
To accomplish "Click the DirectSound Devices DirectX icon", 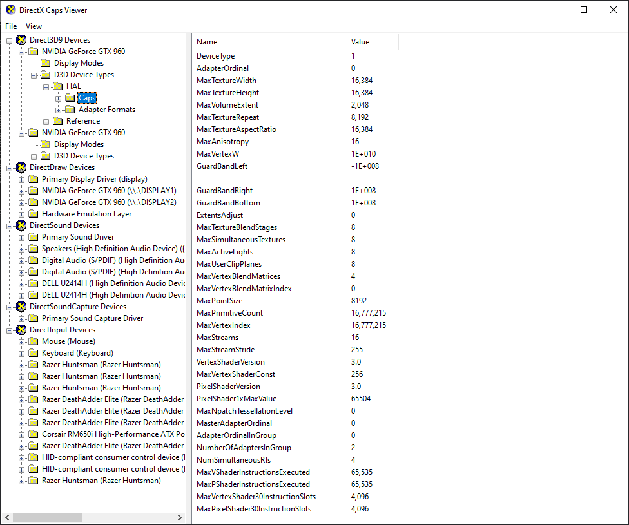I will pos(21,225).
